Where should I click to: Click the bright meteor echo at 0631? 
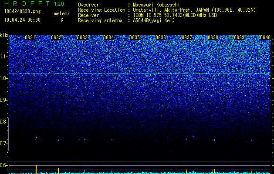36,137
